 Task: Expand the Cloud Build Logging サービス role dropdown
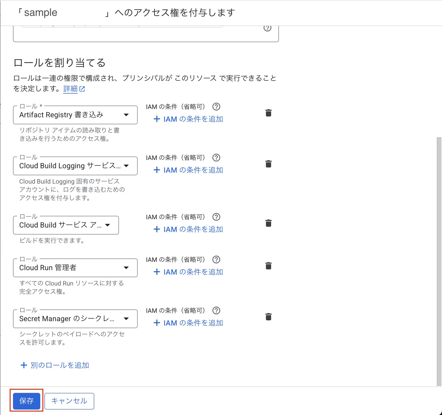(x=75, y=166)
